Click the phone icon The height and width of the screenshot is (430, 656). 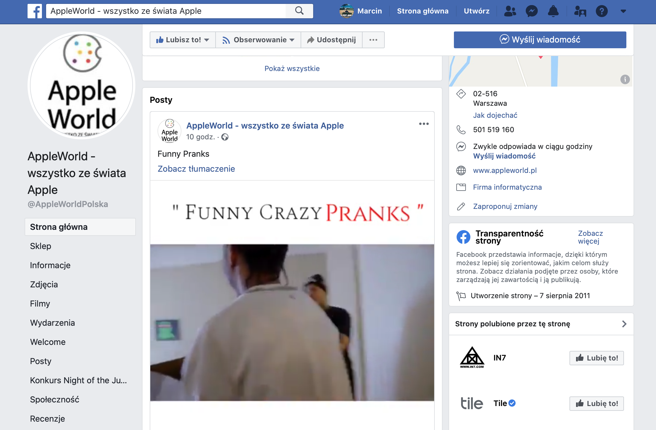[461, 130]
